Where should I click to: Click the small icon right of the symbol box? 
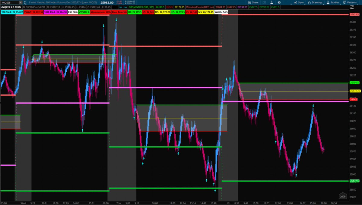[25, 2]
